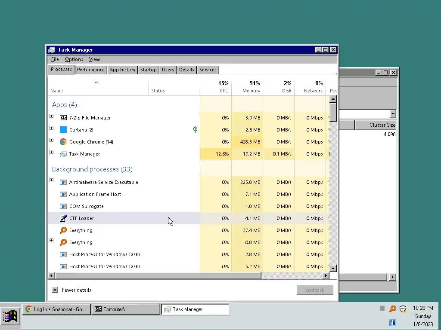Click the Cluster Size column header in background window
441x330 pixels.
coord(376,125)
